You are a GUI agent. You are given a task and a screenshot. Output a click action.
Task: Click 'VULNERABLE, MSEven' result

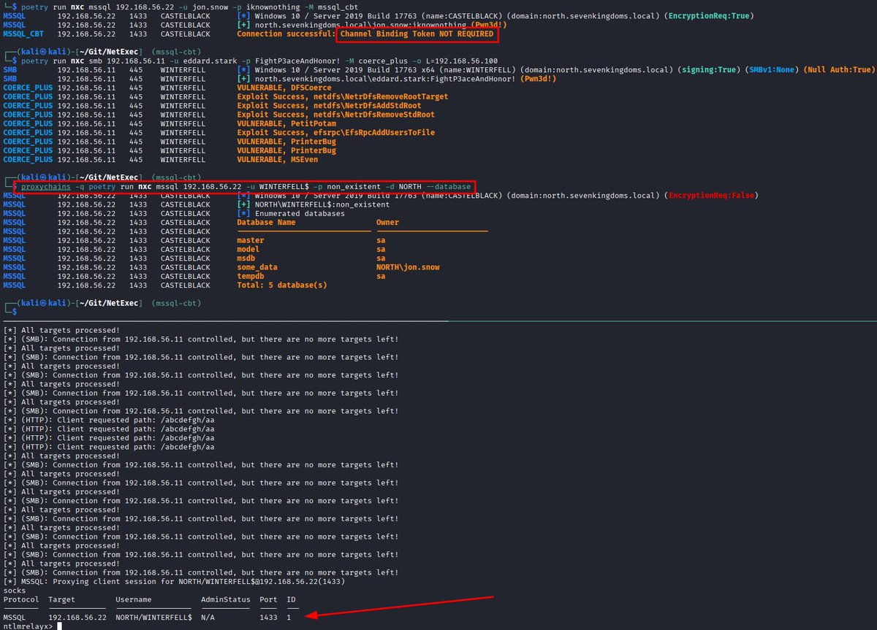tap(279, 159)
